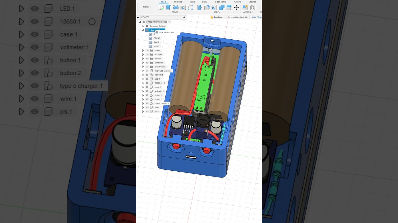This screenshot has width=398, height=223.
Task: Select the HOME named view
Action: 156,46
